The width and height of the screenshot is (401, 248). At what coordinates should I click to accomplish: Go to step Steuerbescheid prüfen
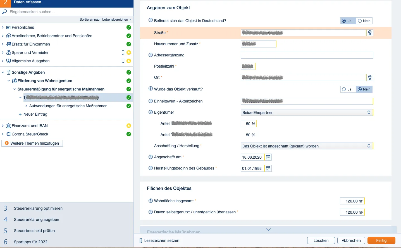pos(34,231)
